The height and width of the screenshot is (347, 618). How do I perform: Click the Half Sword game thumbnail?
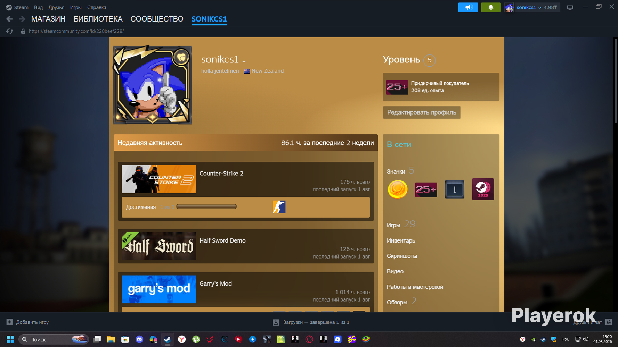tap(159, 246)
